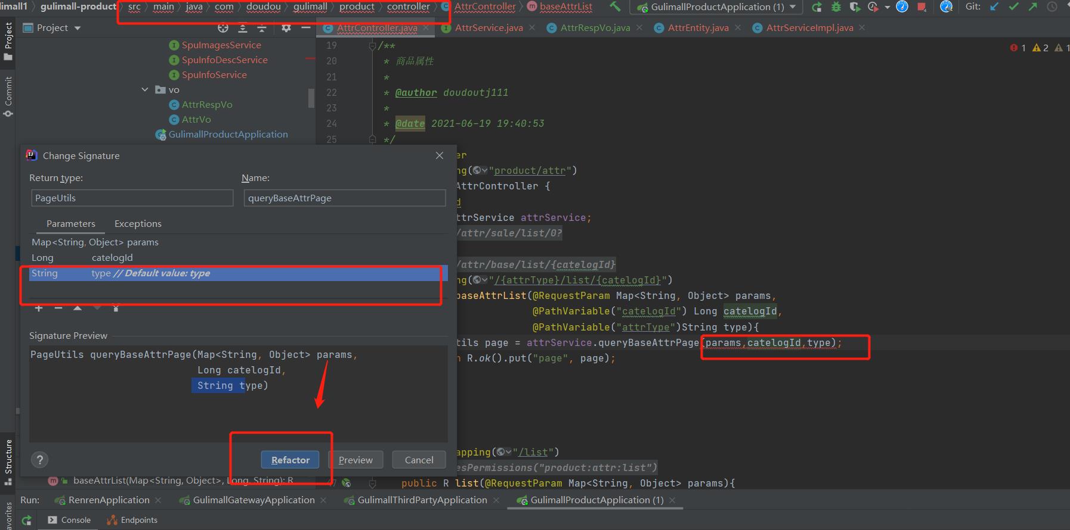Click the Run with Coverage icon
This screenshot has width=1070, height=530.
855,7
